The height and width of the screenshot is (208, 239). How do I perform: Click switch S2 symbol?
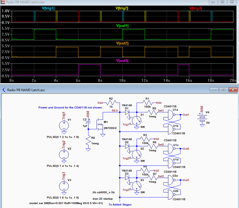pos(137,155)
